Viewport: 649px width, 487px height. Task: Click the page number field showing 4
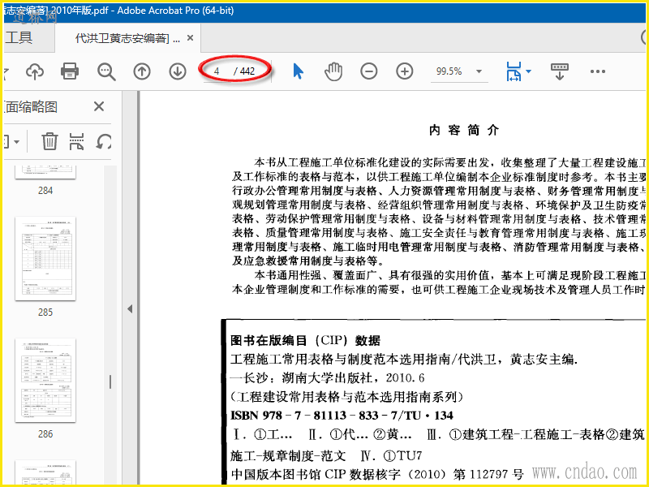pos(217,71)
